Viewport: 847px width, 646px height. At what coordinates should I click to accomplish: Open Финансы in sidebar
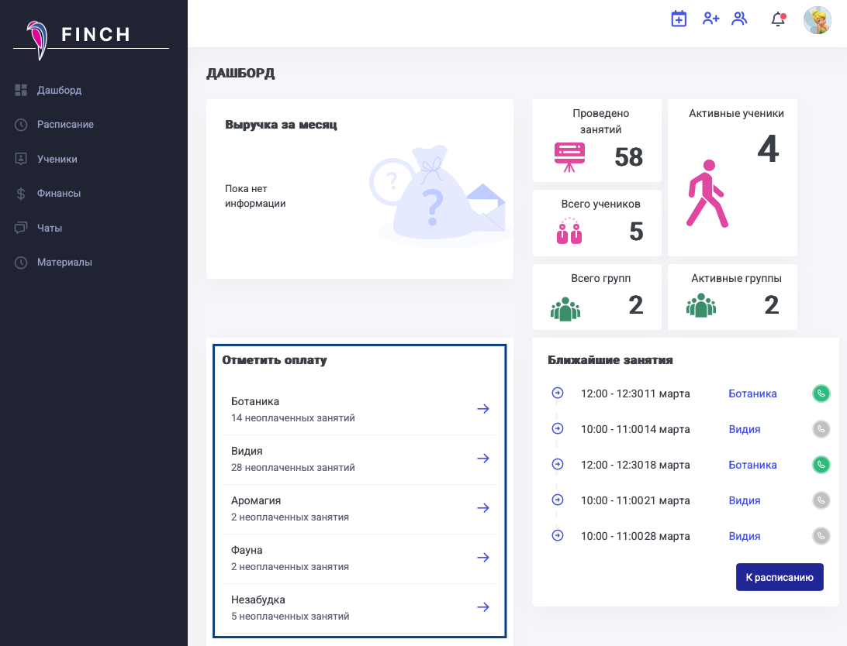click(x=59, y=194)
